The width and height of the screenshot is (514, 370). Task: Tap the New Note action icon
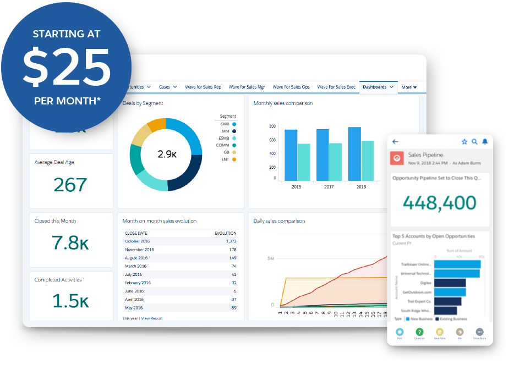click(440, 332)
